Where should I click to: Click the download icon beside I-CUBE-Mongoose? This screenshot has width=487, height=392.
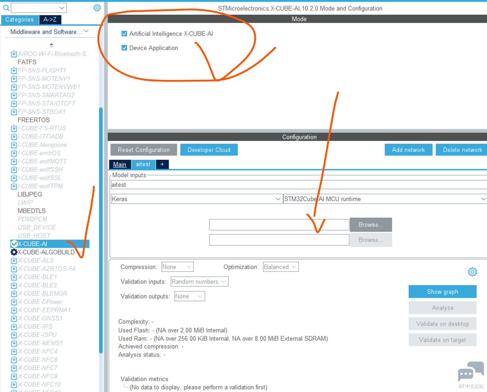[14, 145]
